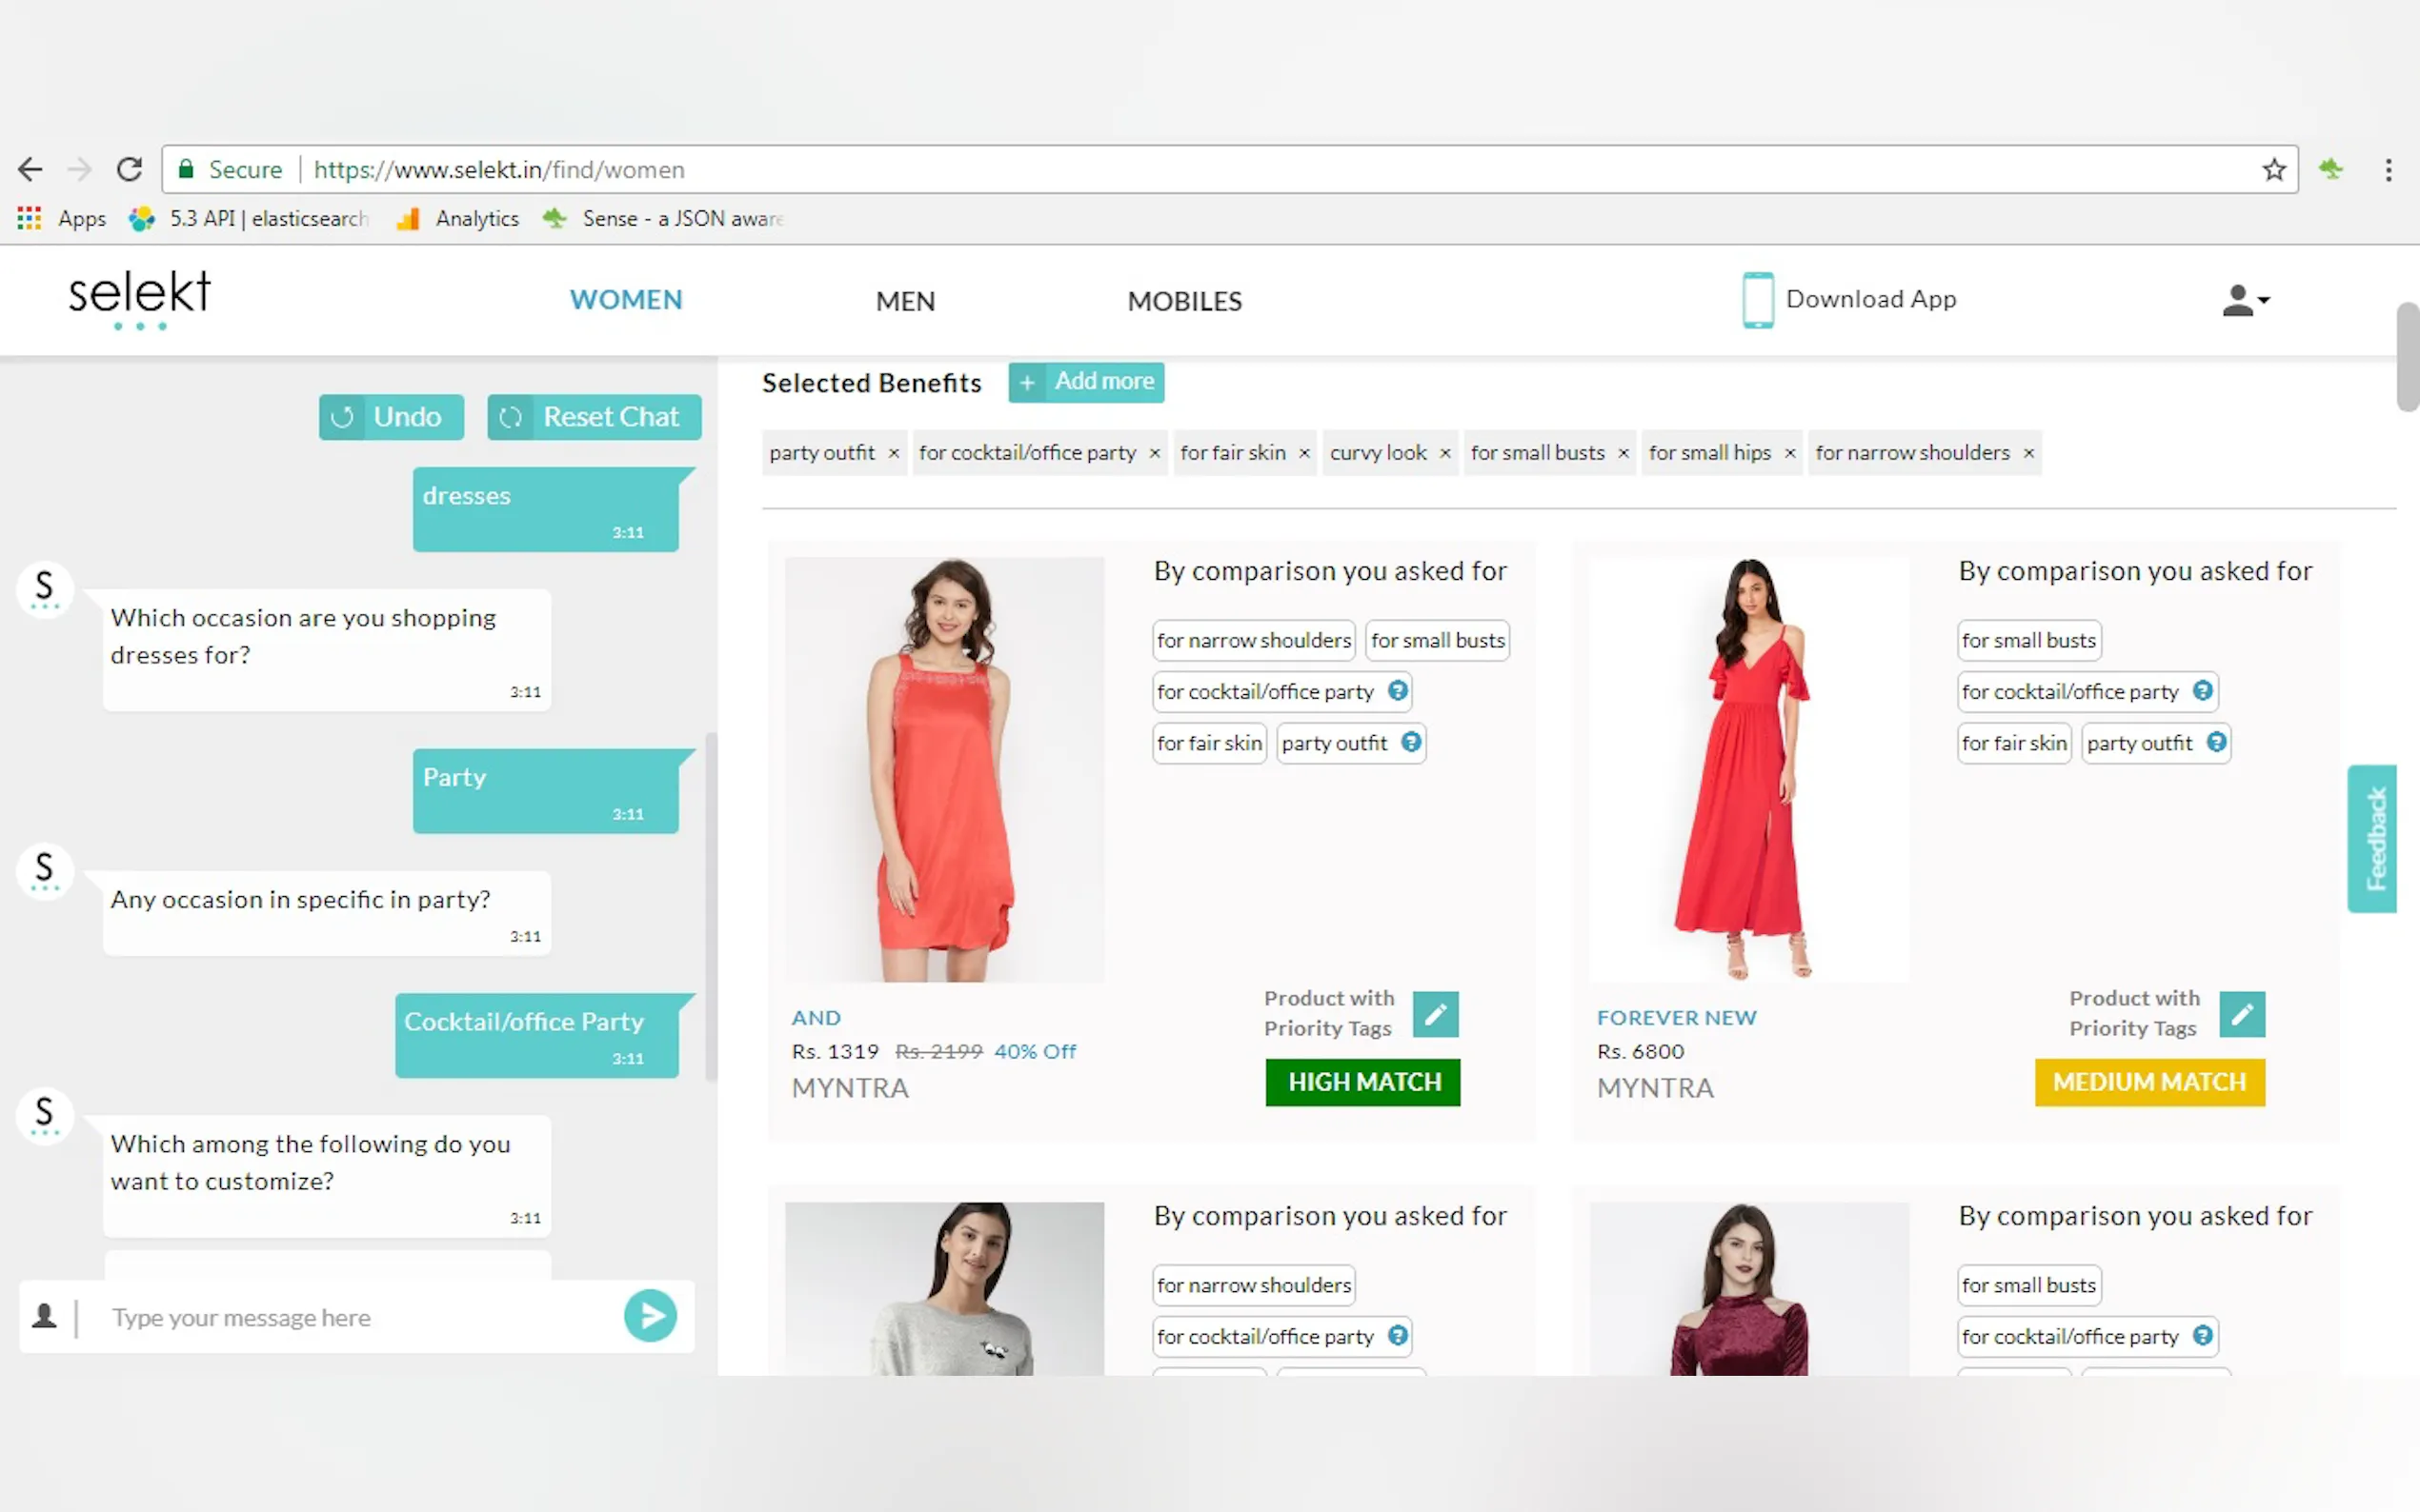The image size is (2420, 1512).
Task: Remove the 'curvy look' benefit tag
Action: point(1444,453)
